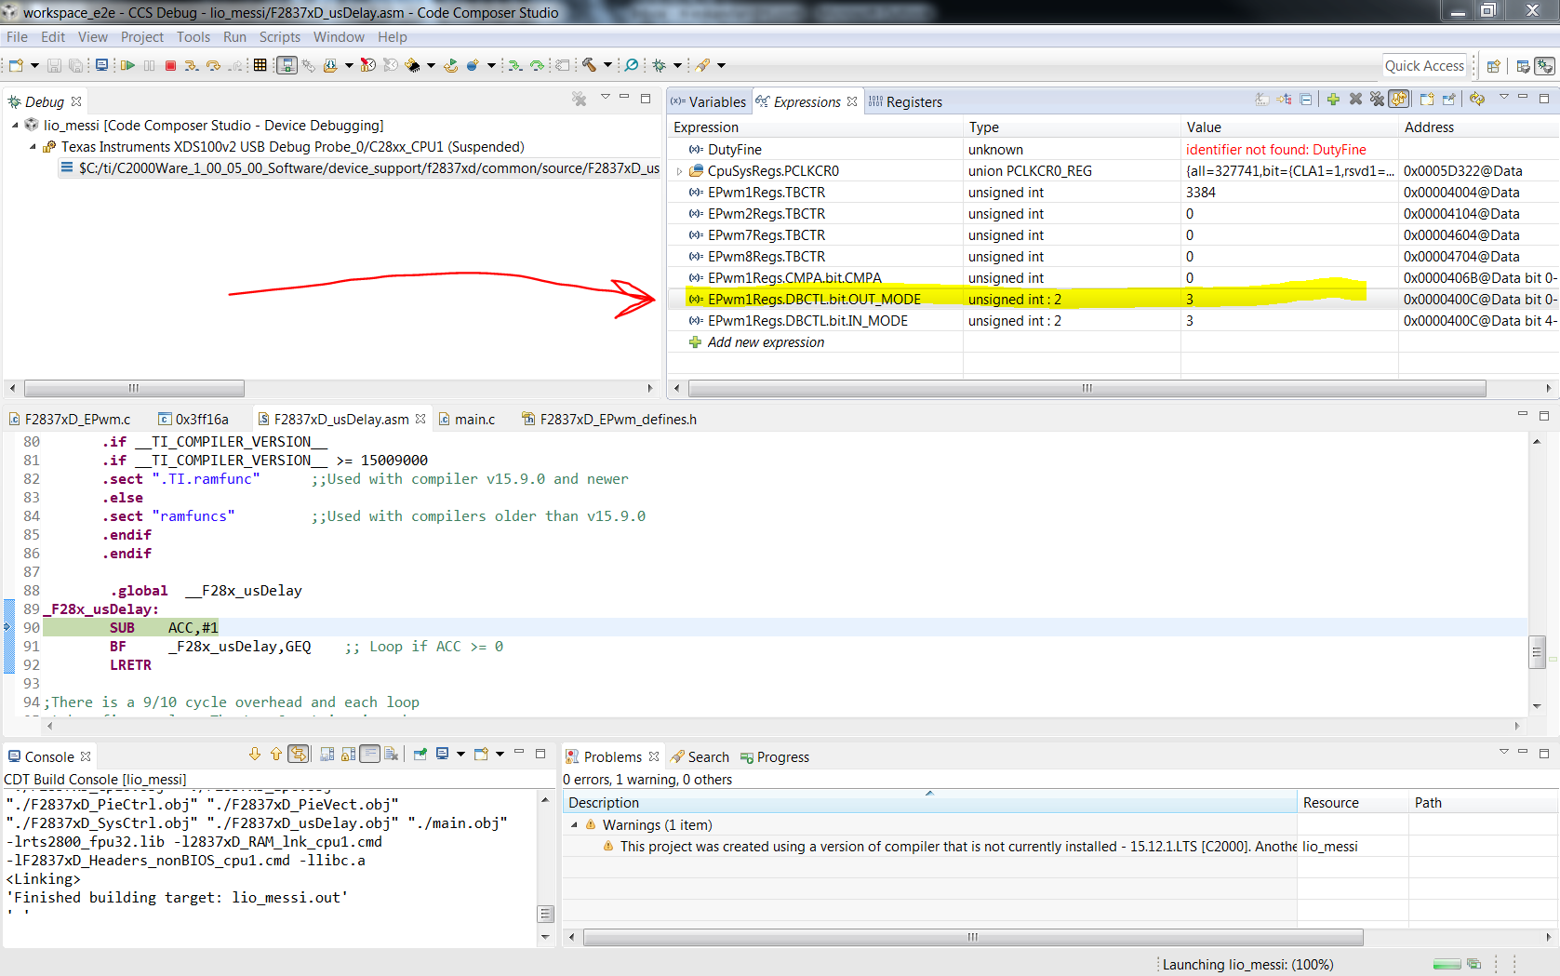Open the F2837xD_EPwm.c editor tab

70,420
